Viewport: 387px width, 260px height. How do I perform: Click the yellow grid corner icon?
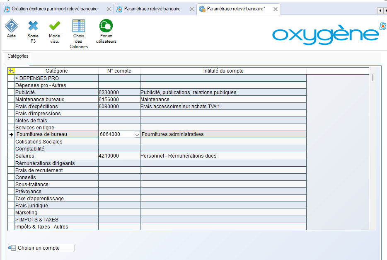point(11,71)
